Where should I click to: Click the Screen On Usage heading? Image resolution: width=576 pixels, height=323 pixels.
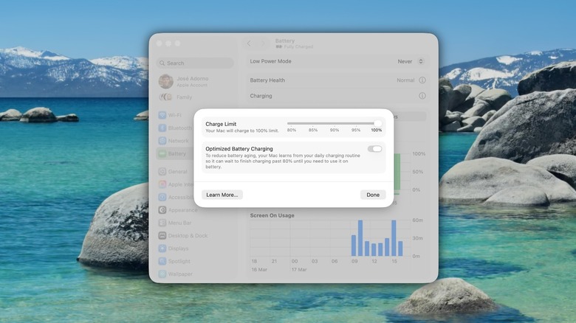point(272,215)
